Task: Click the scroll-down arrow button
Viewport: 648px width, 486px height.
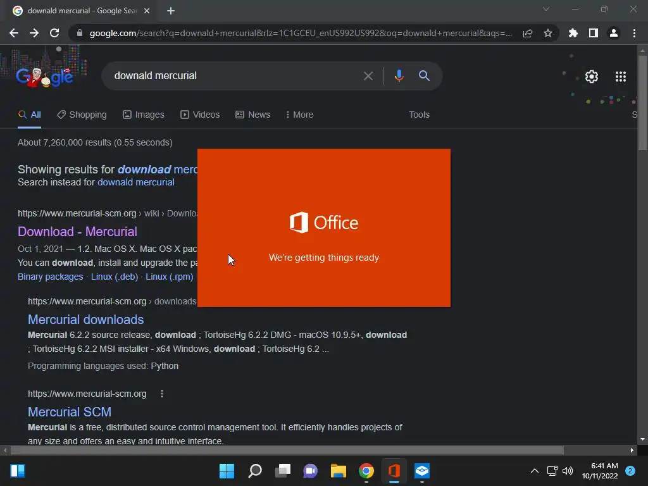Action: pos(642,439)
